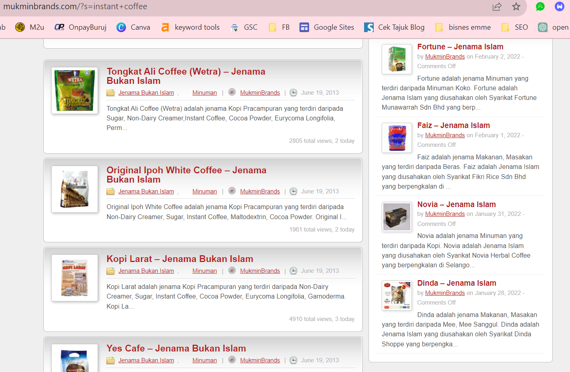Image resolution: width=570 pixels, height=372 pixels.
Task: Open the GSC bookmark
Action: (x=244, y=27)
